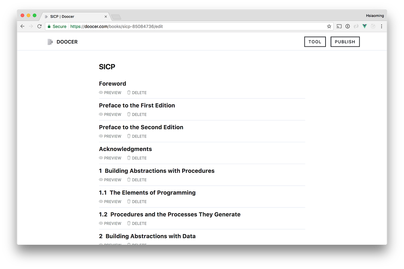Click the TOOL button
Screen dimensions: 404x269
tap(315, 42)
